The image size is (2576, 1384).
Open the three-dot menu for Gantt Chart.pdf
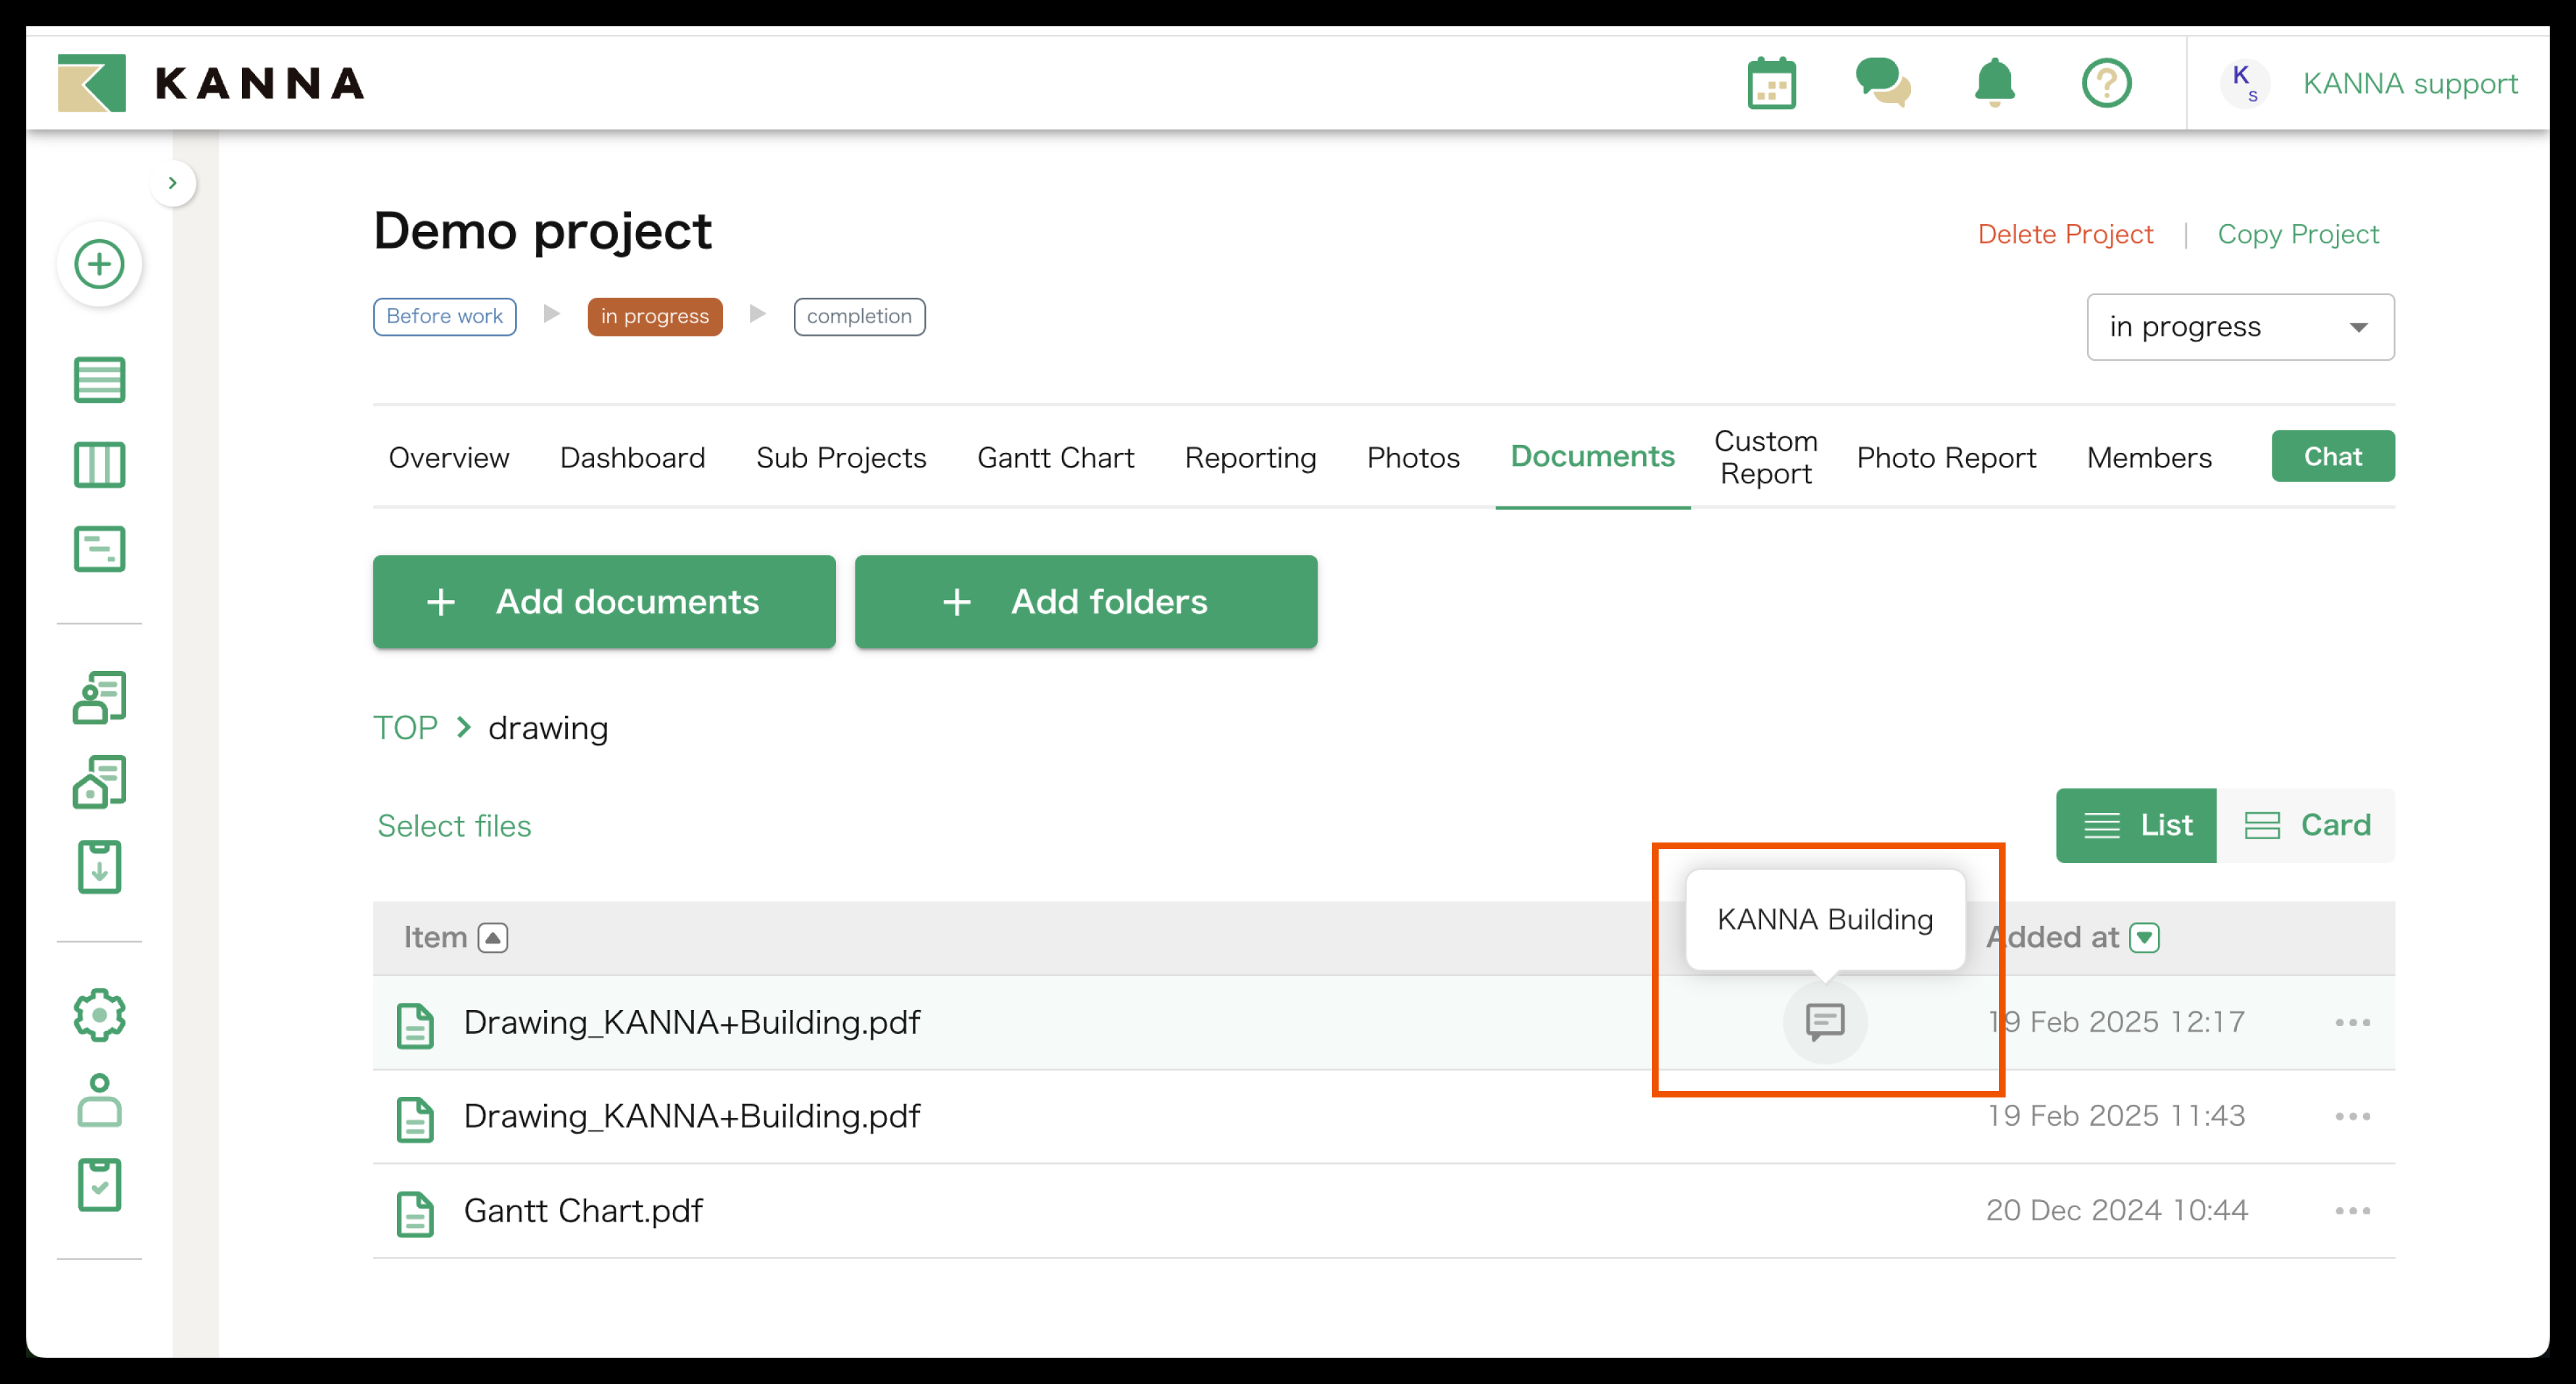point(2352,1210)
